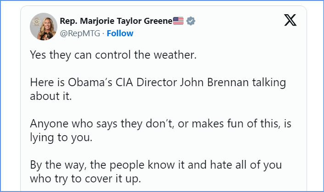The width and height of the screenshot is (324, 192).
Task: Click the "By the way, the people know" line
Action: click(x=156, y=165)
